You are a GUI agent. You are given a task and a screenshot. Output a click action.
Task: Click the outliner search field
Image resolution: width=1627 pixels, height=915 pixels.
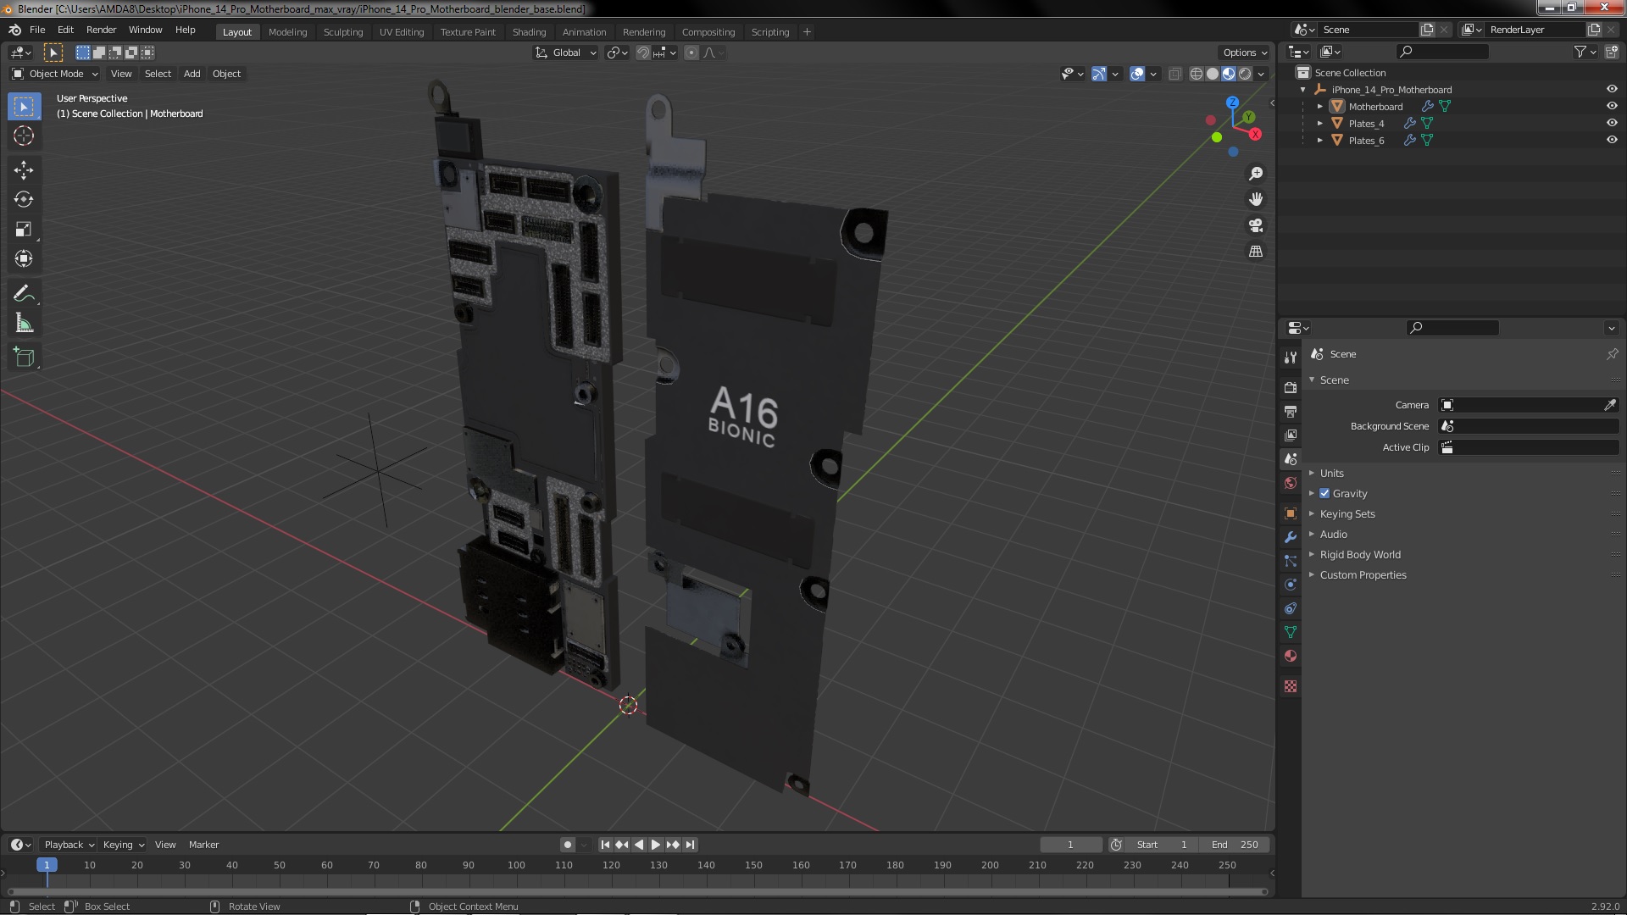pos(1441,52)
